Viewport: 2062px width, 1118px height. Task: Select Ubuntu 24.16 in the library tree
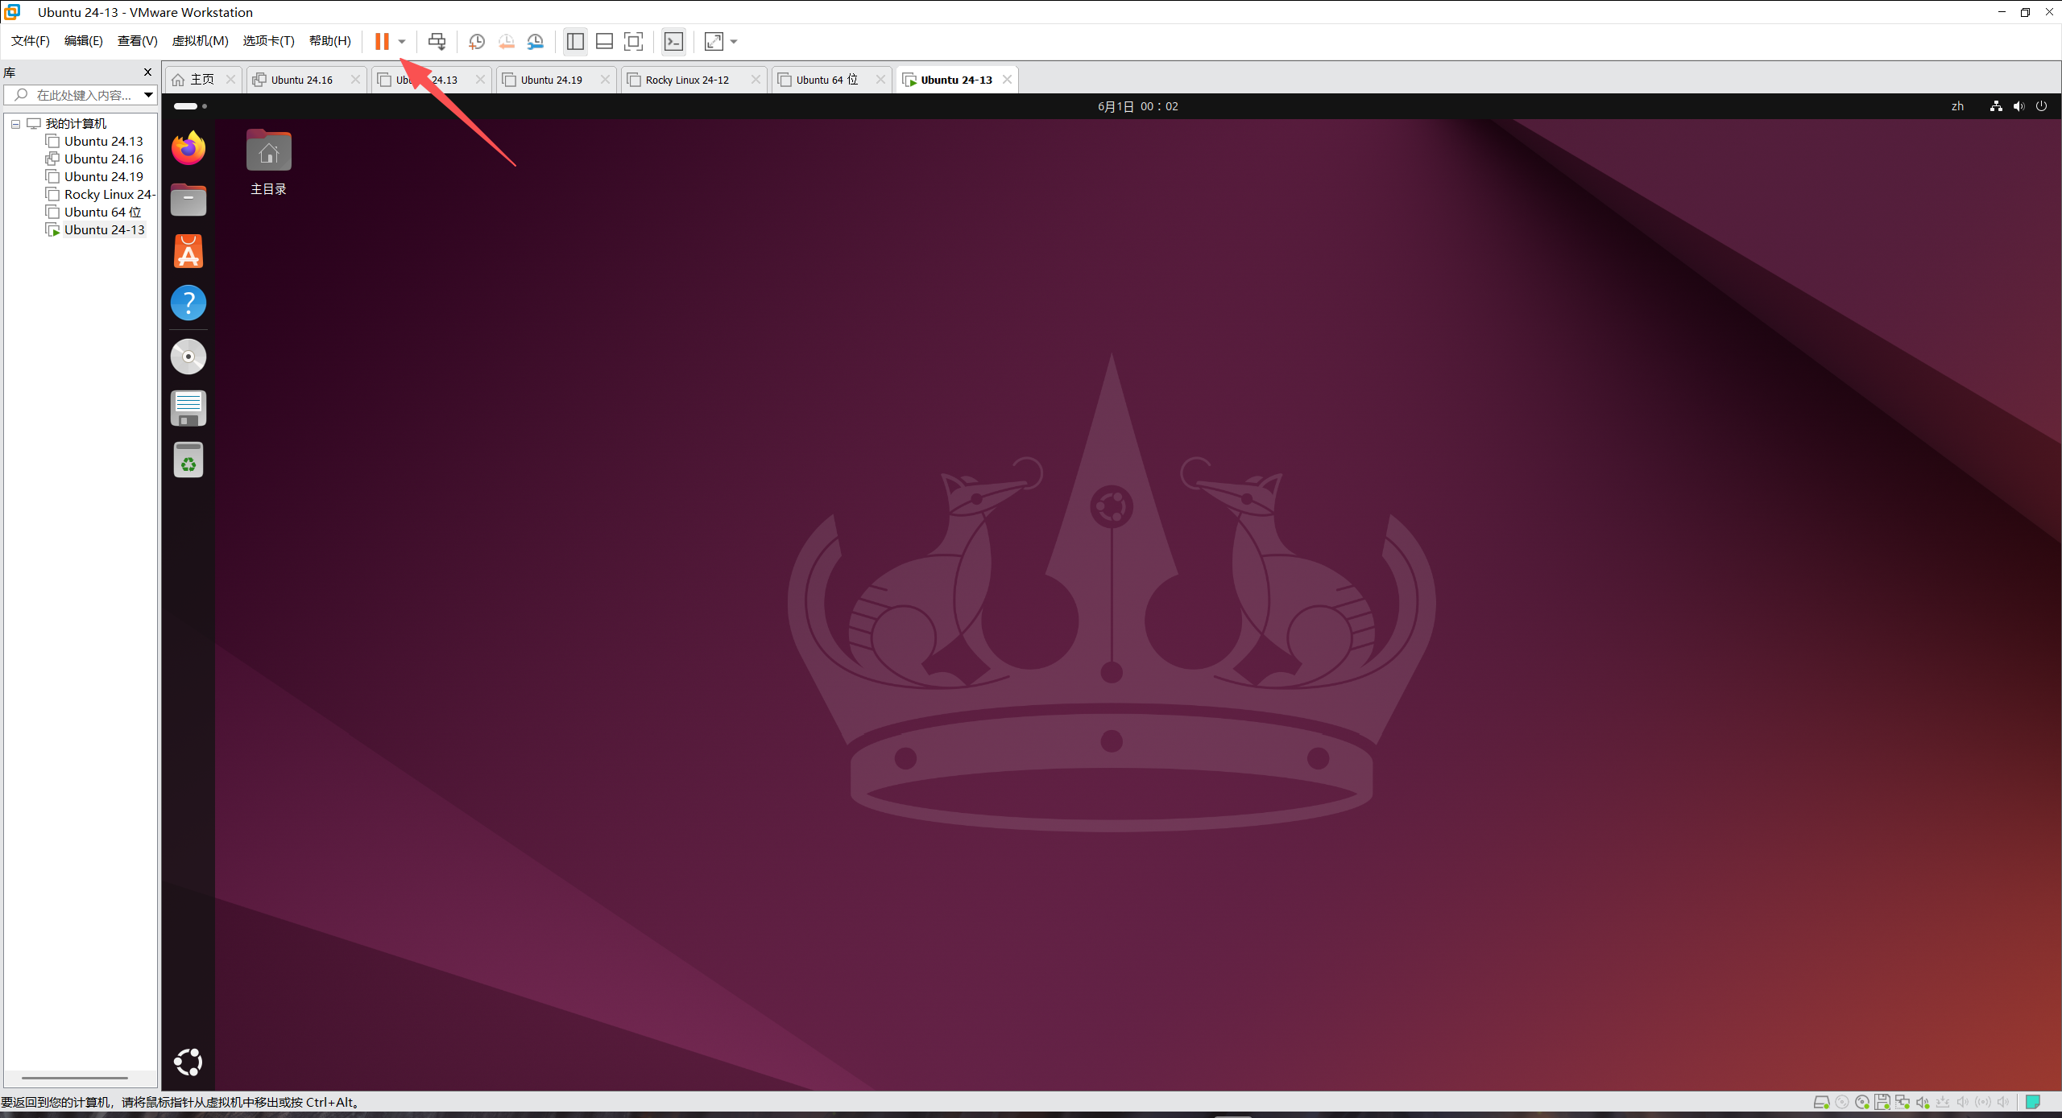(104, 159)
